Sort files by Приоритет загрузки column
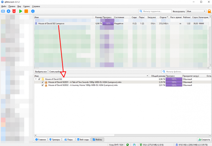Image resolution: width=212 pixels, height=146 pixels. [x=191, y=76]
